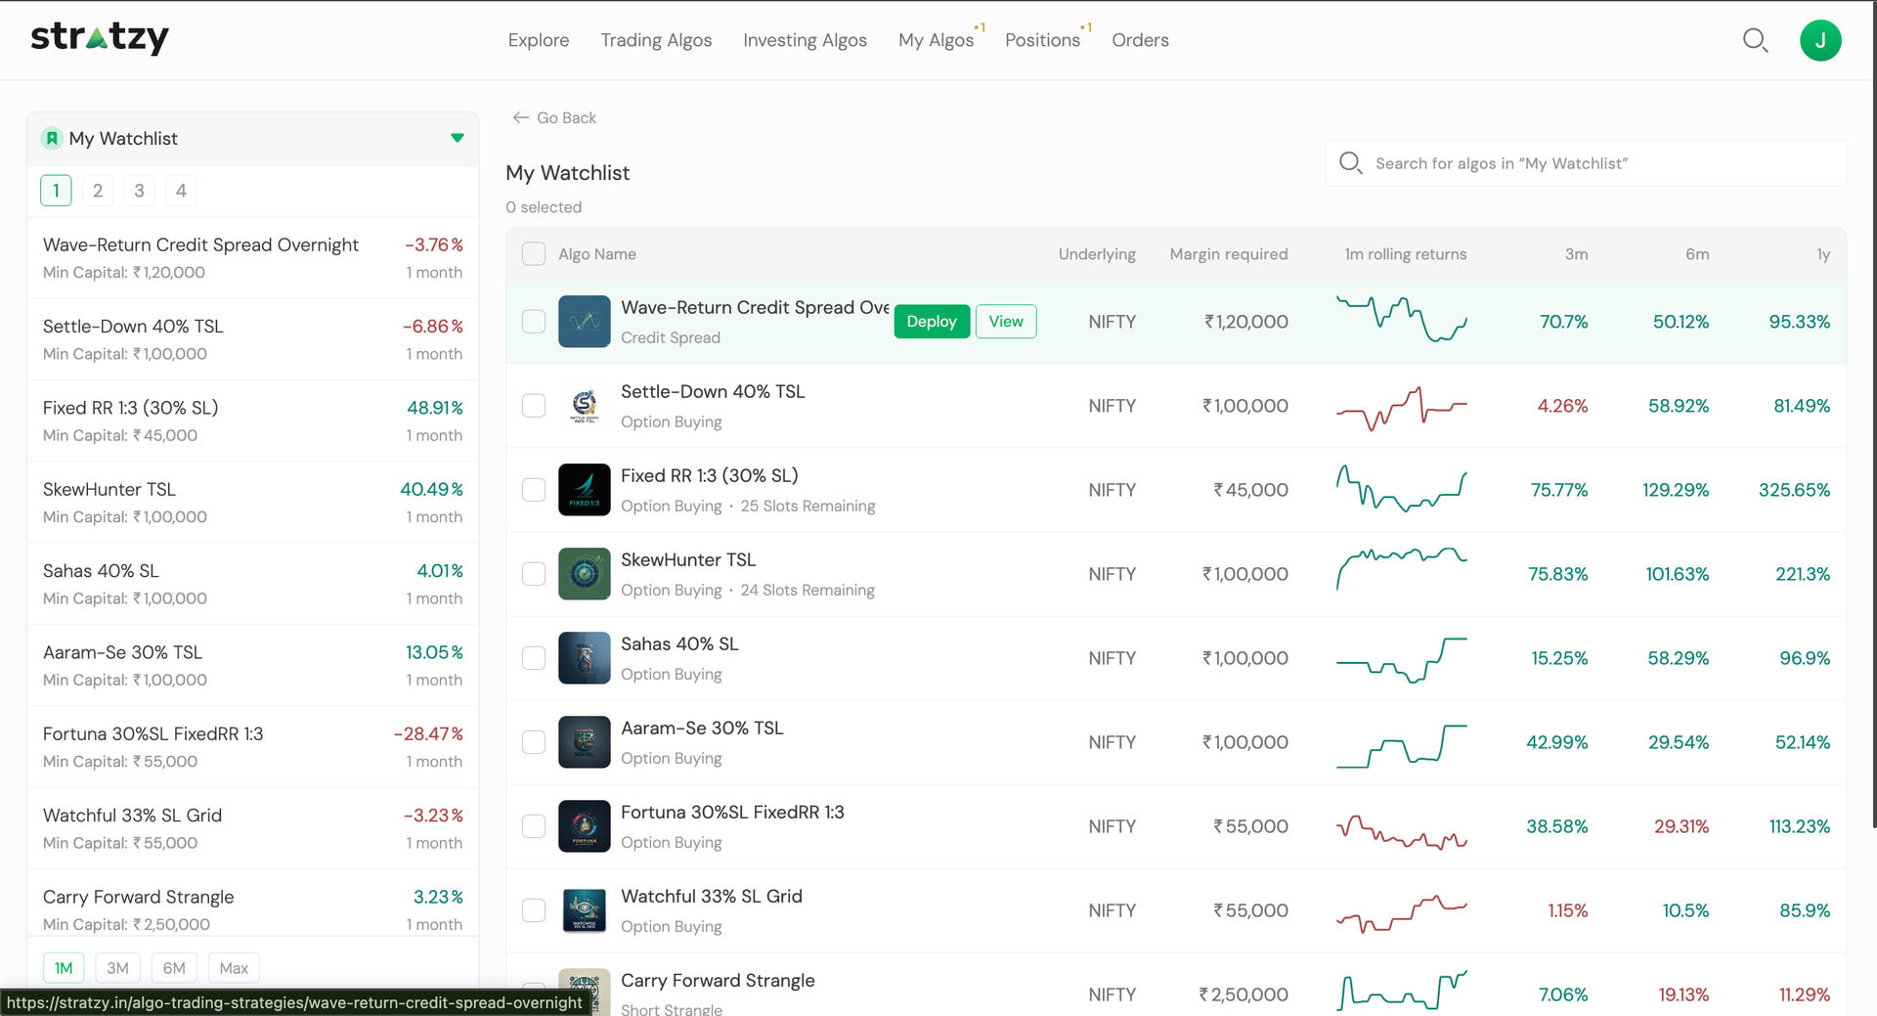Click the Underlying column header
Screen dimensions: 1877x1016
pos(1097,254)
